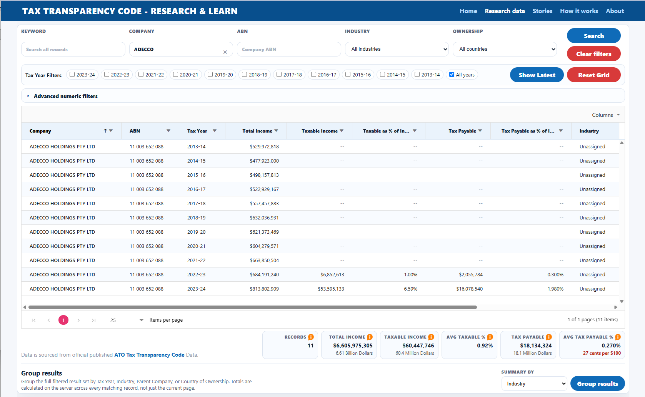Go to previous page icon
Screen dimensions: 645x397
[48, 320]
